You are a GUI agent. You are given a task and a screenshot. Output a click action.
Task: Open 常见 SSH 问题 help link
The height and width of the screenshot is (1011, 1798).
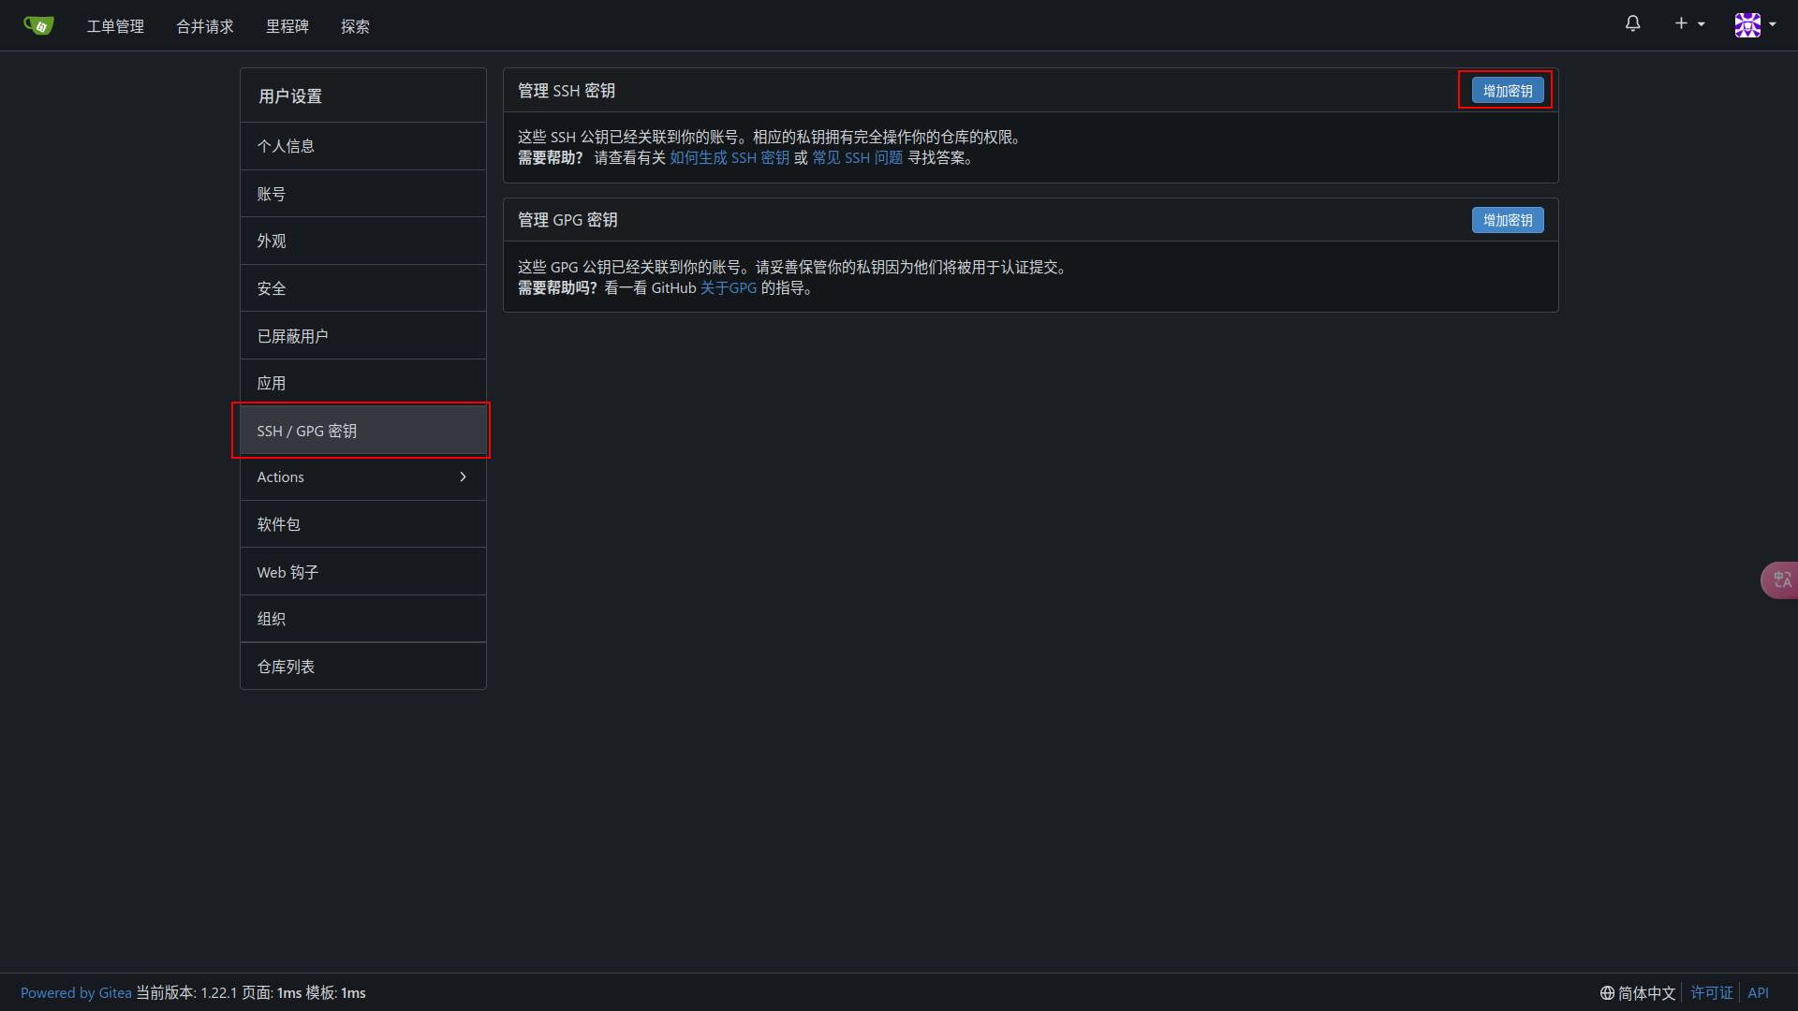(858, 158)
